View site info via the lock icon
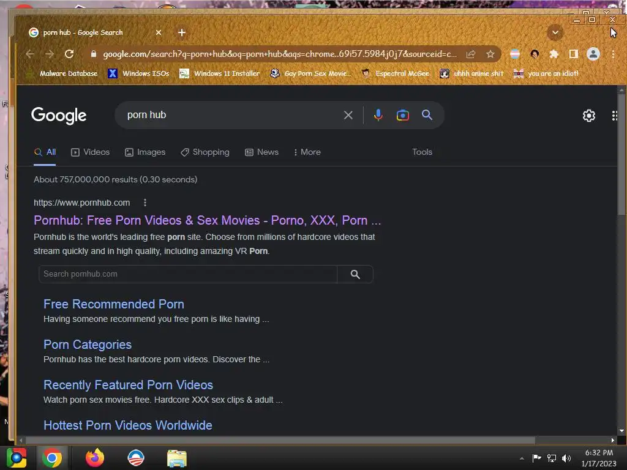This screenshot has height=470, width=627. coord(94,54)
